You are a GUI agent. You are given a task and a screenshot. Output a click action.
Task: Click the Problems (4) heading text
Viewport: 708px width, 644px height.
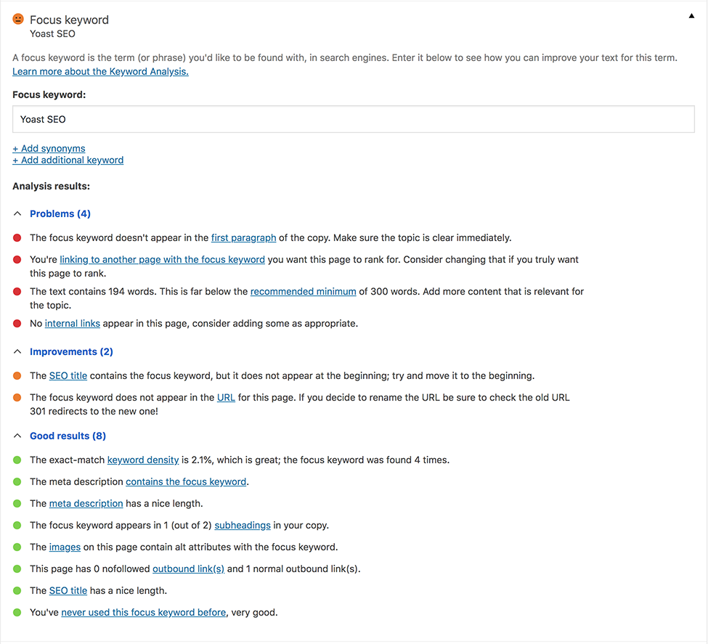tap(60, 213)
